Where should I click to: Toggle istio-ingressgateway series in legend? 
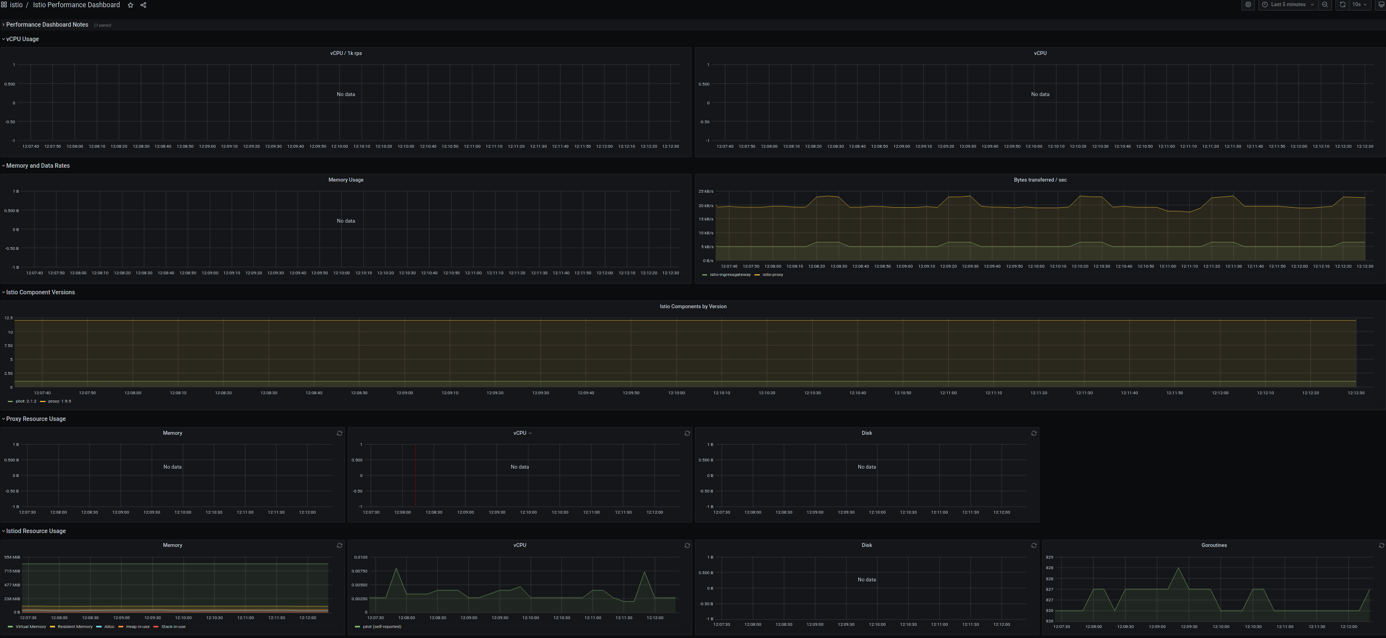click(x=729, y=275)
